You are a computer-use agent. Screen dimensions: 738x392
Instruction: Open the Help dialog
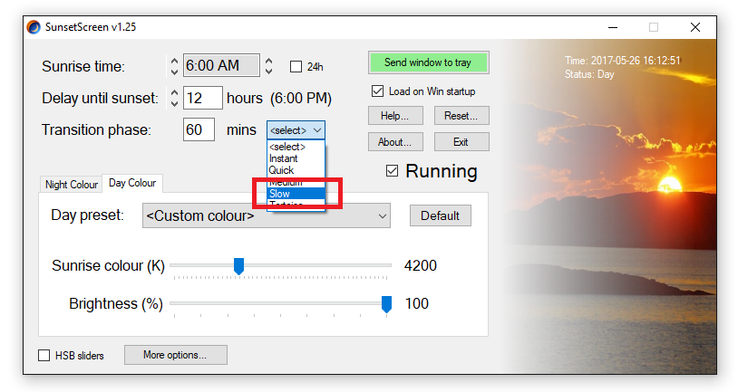[x=395, y=116]
